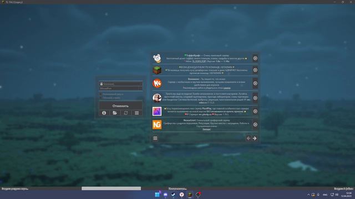The height and width of the screenshot is (199, 355).
Task: Open the launcher info (i) icon
Action: pyautogui.click(x=104, y=113)
